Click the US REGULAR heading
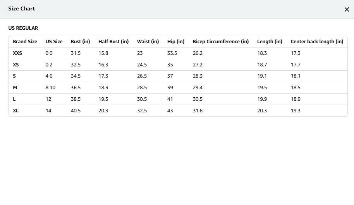Viewport: 354px width, 205px height. [23, 28]
